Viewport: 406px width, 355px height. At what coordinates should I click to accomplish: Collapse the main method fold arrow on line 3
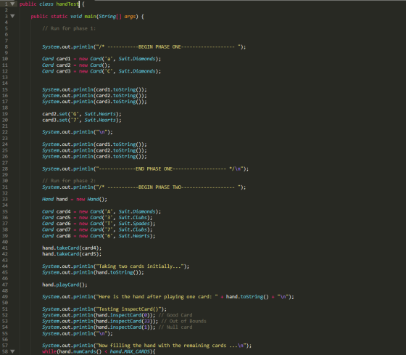12,17
